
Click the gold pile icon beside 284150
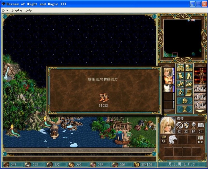pos(137,164)
